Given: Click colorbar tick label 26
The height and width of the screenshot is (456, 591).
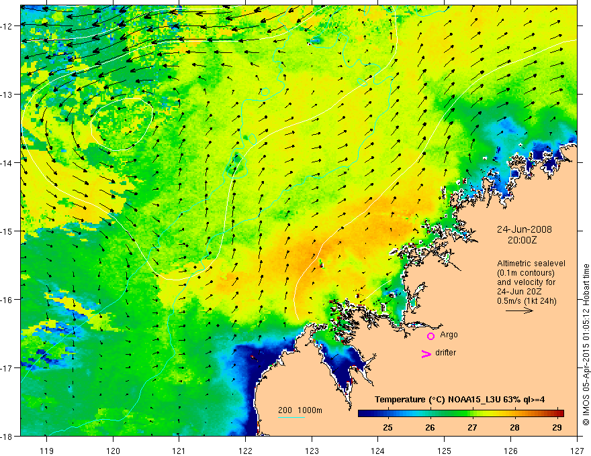Looking at the screenshot, I should pos(430,427).
